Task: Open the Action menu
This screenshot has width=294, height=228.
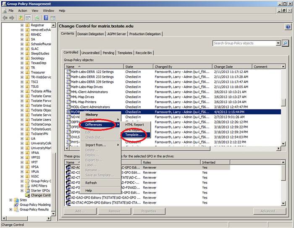Action: (x=23, y=10)
